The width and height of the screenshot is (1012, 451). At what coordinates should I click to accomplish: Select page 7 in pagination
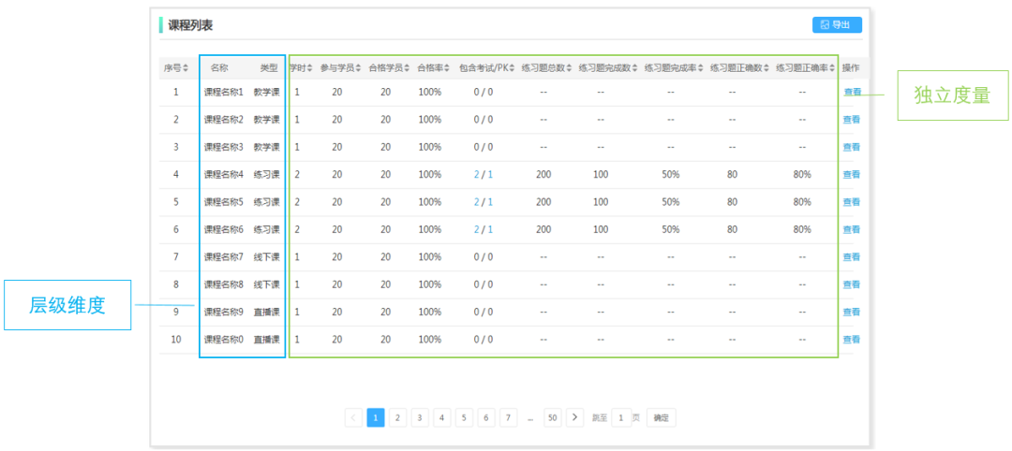[508, 417]
